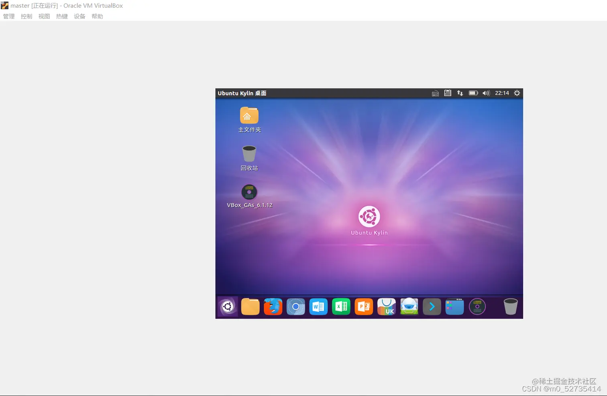Click the battery status indicator

[473, 93]
